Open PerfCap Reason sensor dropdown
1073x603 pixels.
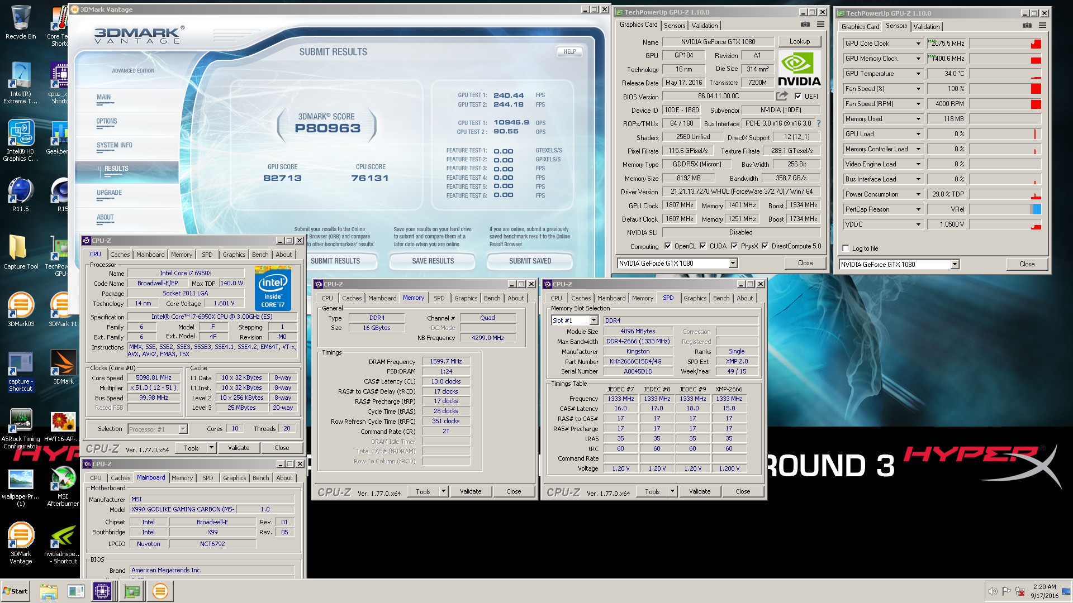pos(918,209)
